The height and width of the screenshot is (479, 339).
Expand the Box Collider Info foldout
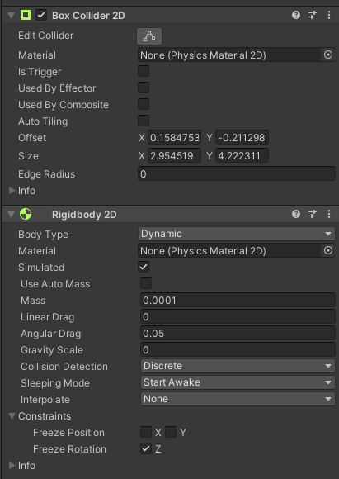tap(12, 190)
